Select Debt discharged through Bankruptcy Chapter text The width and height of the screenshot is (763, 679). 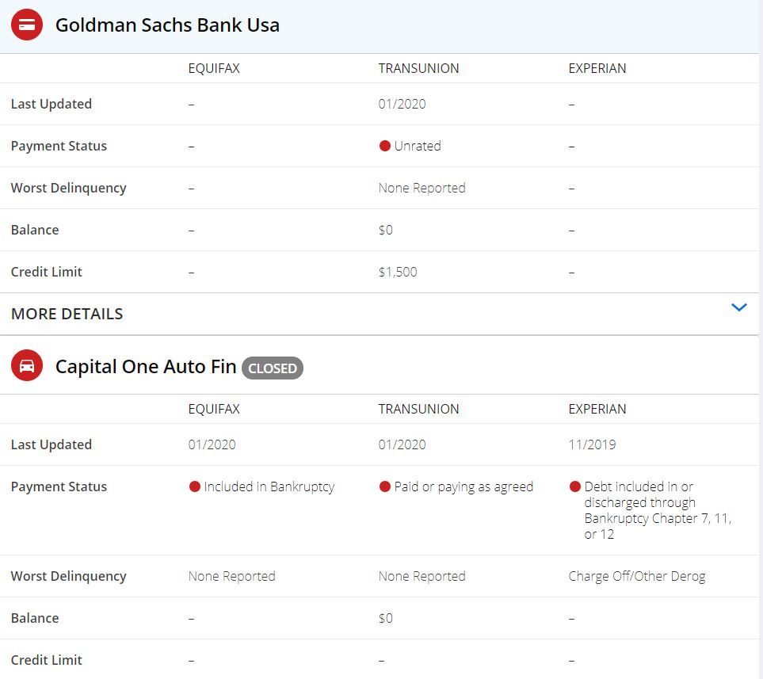[658, 510]
